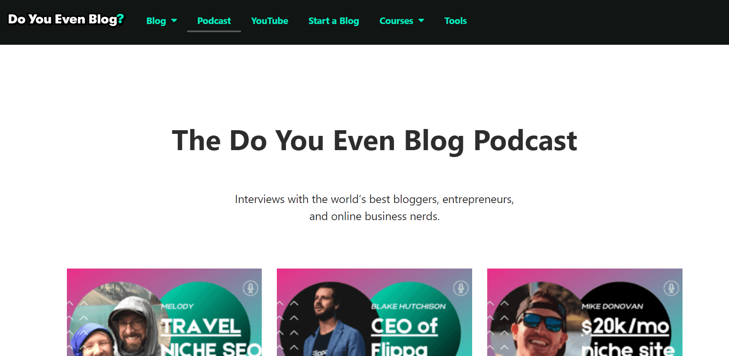
Task: Open the $20k/mo niche site episode
Action: point(585,312)
